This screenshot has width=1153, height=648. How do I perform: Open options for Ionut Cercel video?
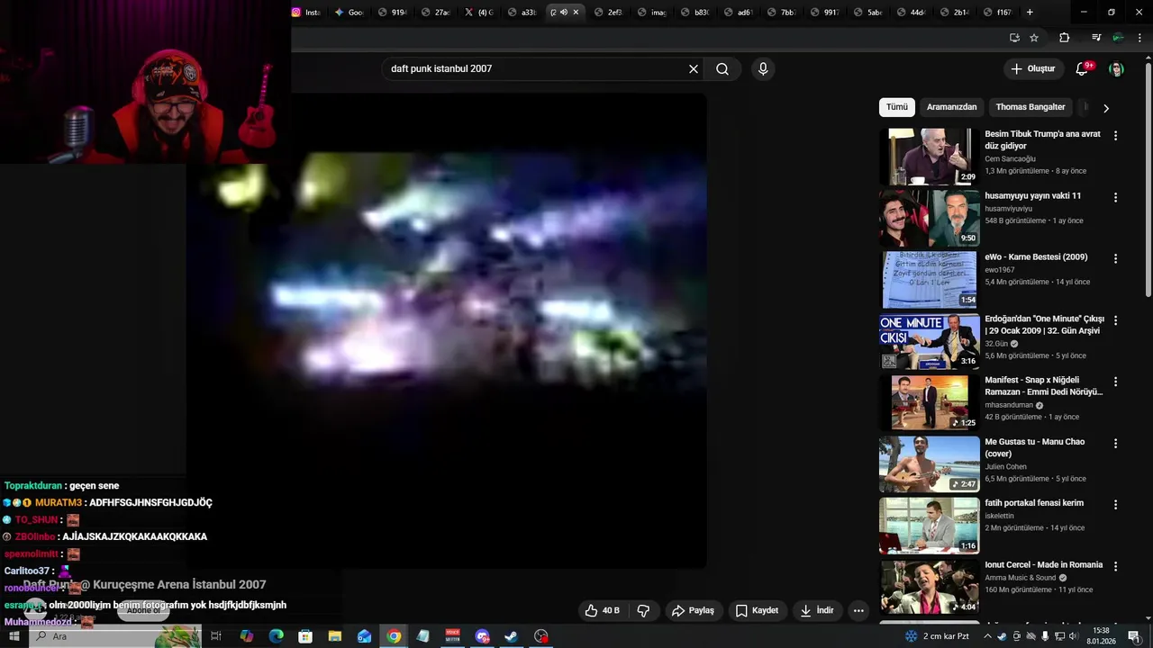pos(1115,566)
